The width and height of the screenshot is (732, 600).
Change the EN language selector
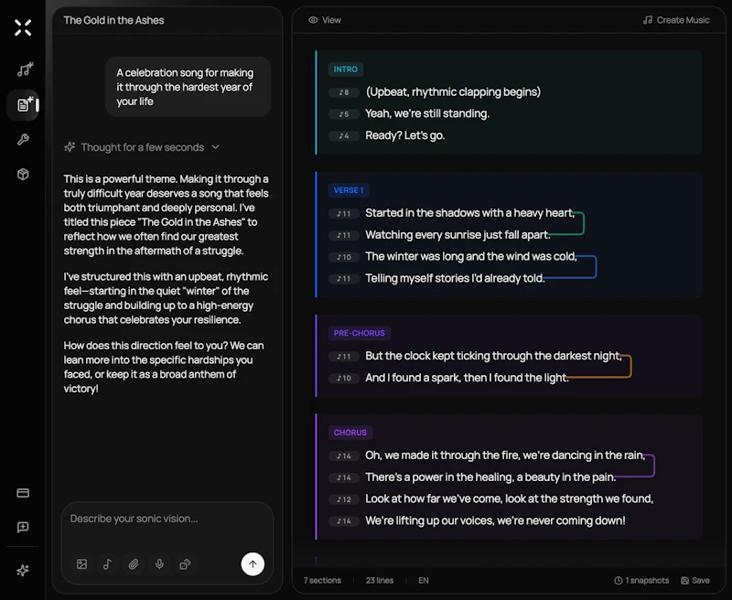coord(424,581)
